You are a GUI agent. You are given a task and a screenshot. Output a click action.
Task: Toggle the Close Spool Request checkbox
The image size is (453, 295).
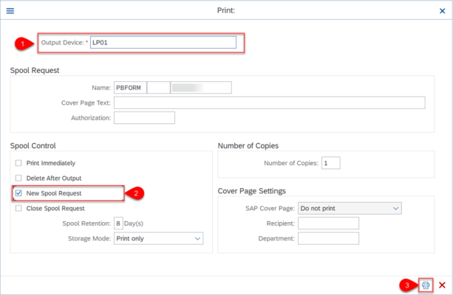[18, 208]
